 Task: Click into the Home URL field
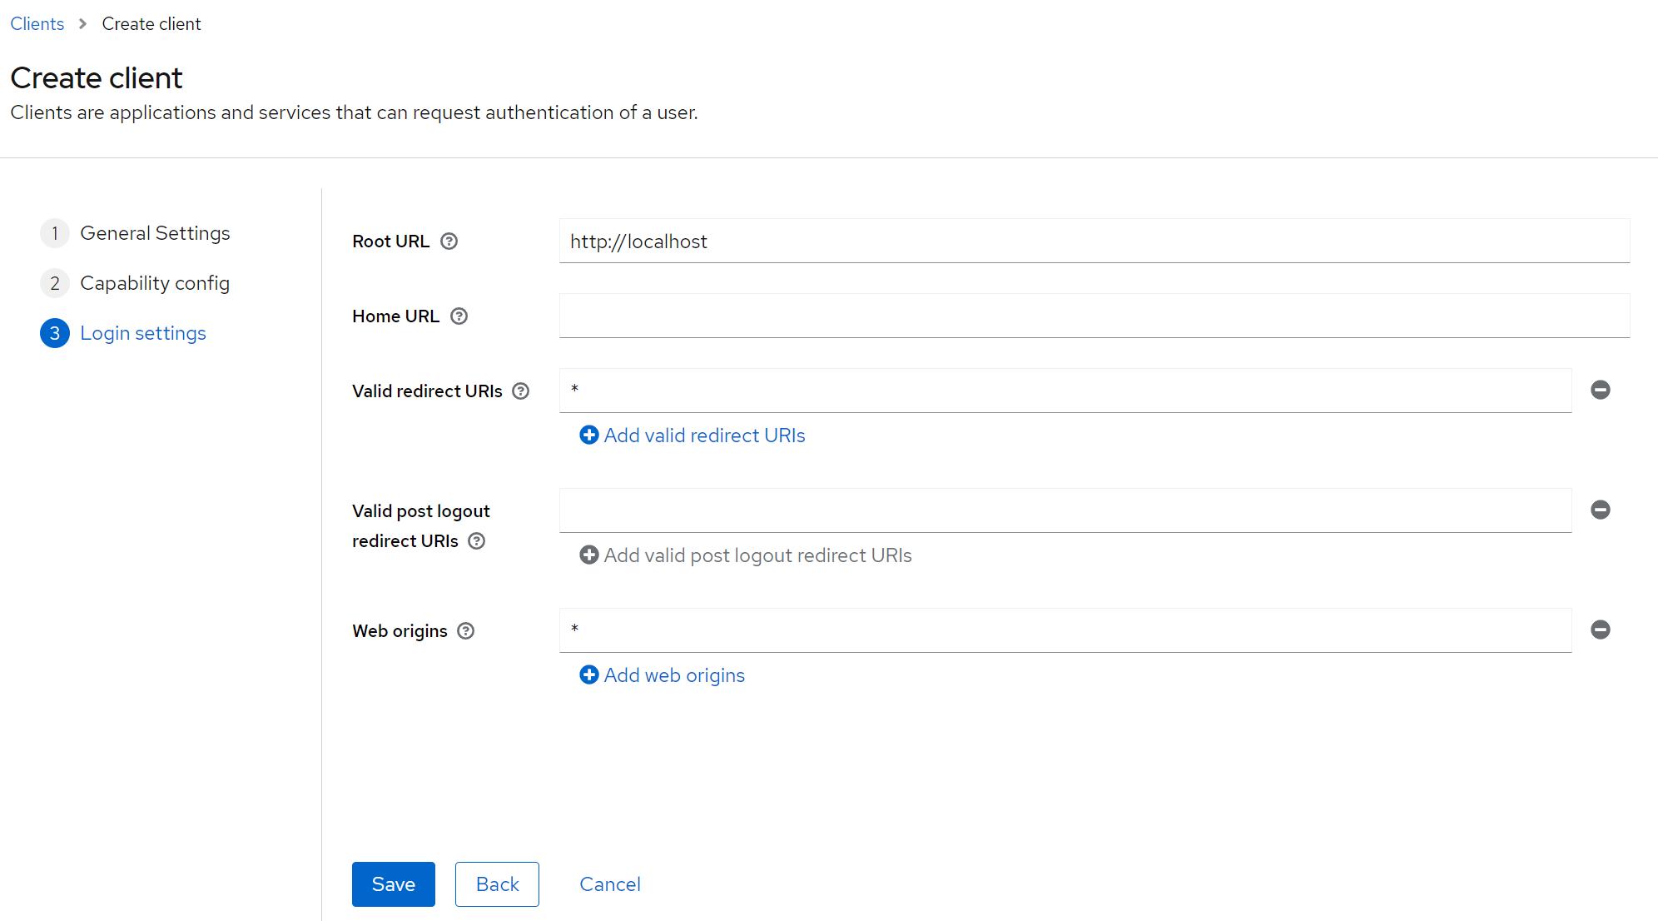[1094, 316]
